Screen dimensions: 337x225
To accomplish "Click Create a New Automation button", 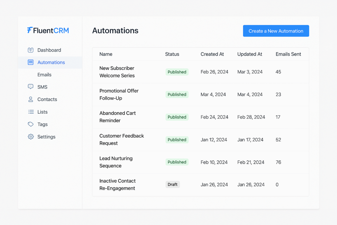I will 276,31.
